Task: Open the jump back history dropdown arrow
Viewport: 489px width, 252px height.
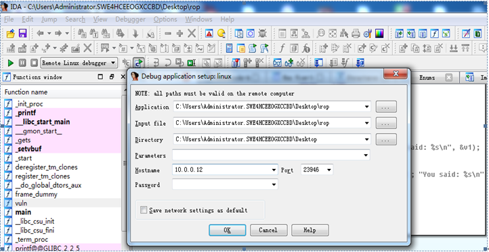Action: click(49, 33)
